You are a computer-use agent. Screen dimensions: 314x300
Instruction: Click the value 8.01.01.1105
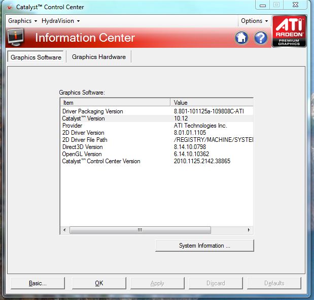[190, 133]
